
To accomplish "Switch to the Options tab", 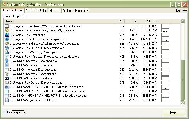I will click(67, 11).
